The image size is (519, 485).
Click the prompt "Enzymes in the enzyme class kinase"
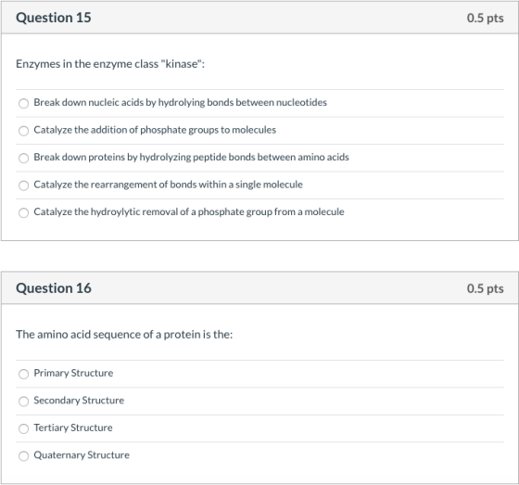[110, 64]
